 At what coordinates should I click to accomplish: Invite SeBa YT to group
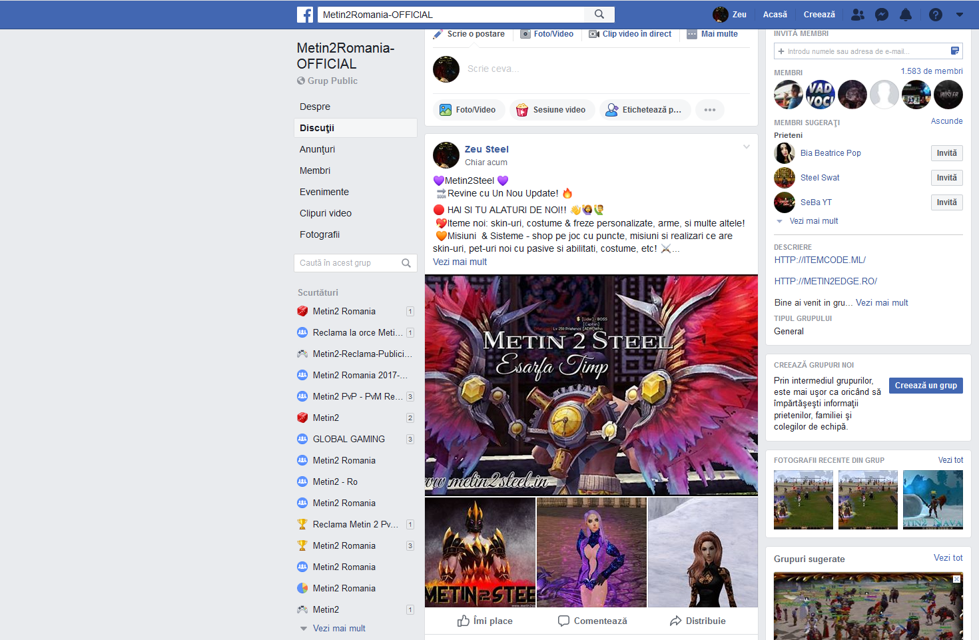(x=946, y=202)
